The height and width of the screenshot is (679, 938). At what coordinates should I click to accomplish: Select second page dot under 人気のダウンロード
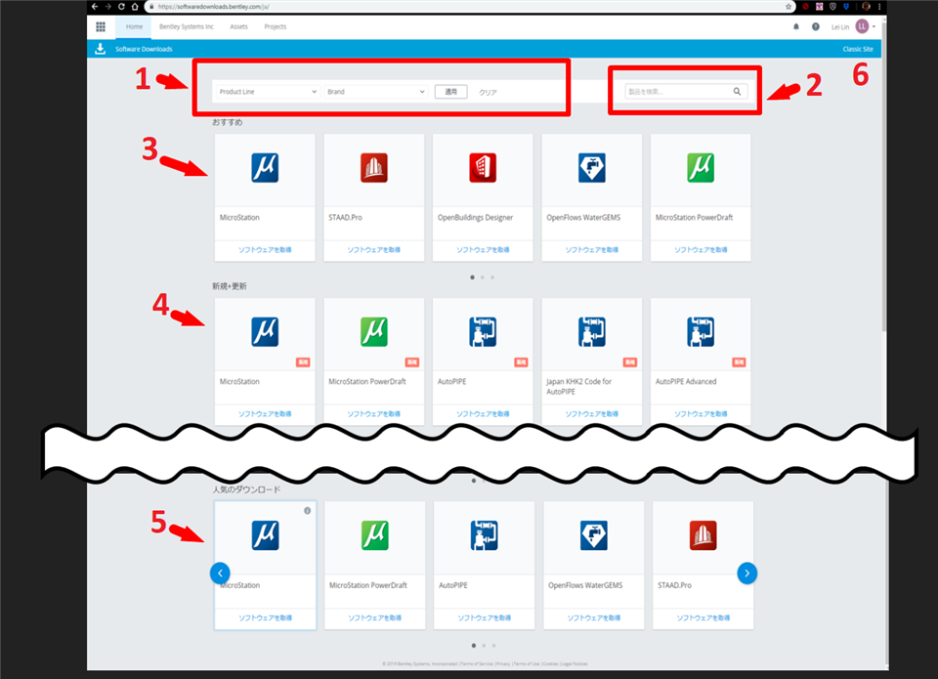pos(484,646)
